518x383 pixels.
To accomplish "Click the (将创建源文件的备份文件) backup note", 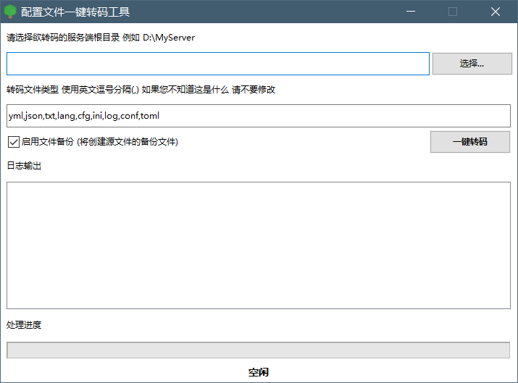I will [x=128, y=142].
